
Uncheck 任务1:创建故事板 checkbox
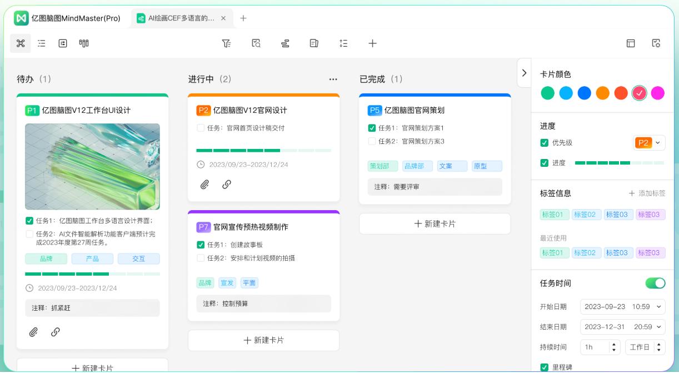click(x=201, y=245)
